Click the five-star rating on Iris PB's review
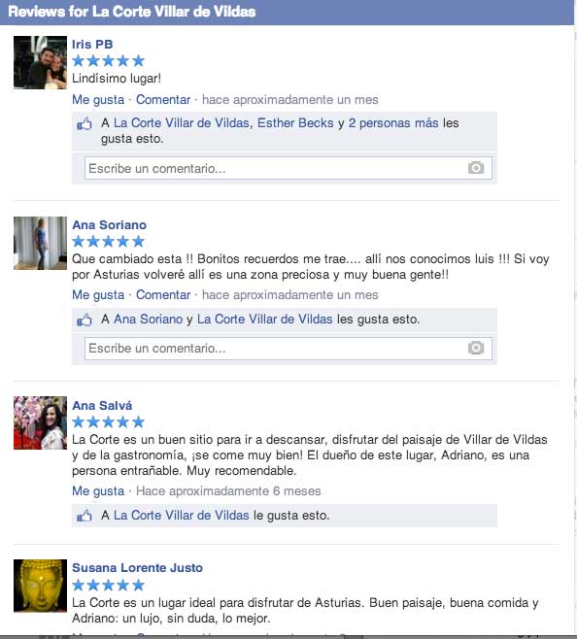Image resolution: width=577 pixels, height=639 pixels. point(109,61)
